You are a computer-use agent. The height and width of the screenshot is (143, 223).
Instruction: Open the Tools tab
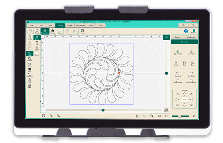pos(101,26)
